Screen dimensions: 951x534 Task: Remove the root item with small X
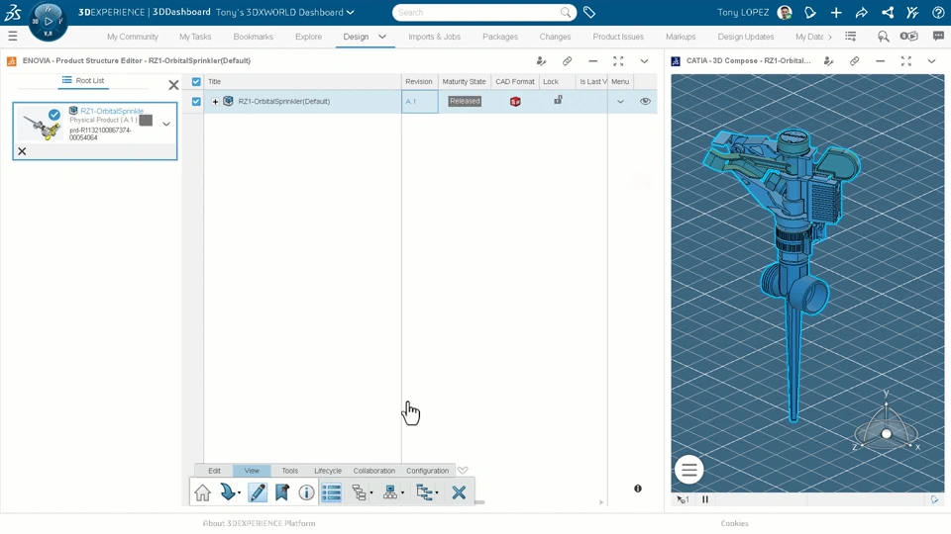coord(22,151)
